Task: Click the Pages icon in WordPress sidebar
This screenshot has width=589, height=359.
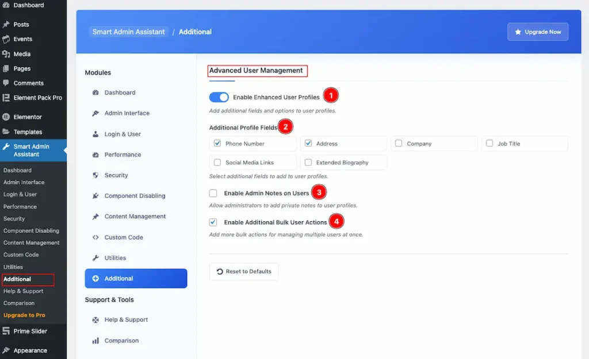Action: [x=6, y=69]
